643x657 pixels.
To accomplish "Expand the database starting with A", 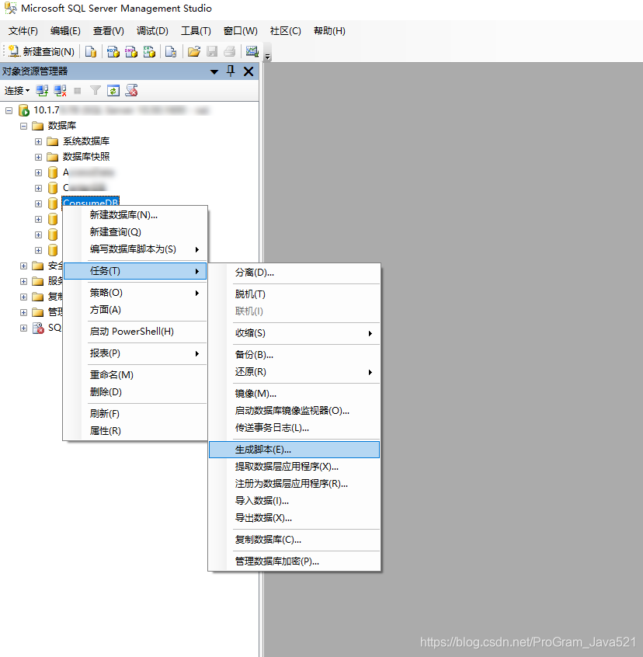I will (39, 172).
